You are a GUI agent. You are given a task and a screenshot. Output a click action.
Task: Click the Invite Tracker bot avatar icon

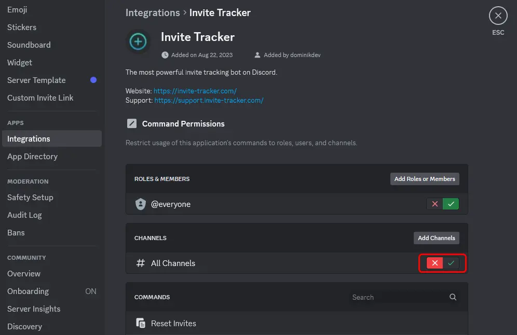tap(138, 41)
